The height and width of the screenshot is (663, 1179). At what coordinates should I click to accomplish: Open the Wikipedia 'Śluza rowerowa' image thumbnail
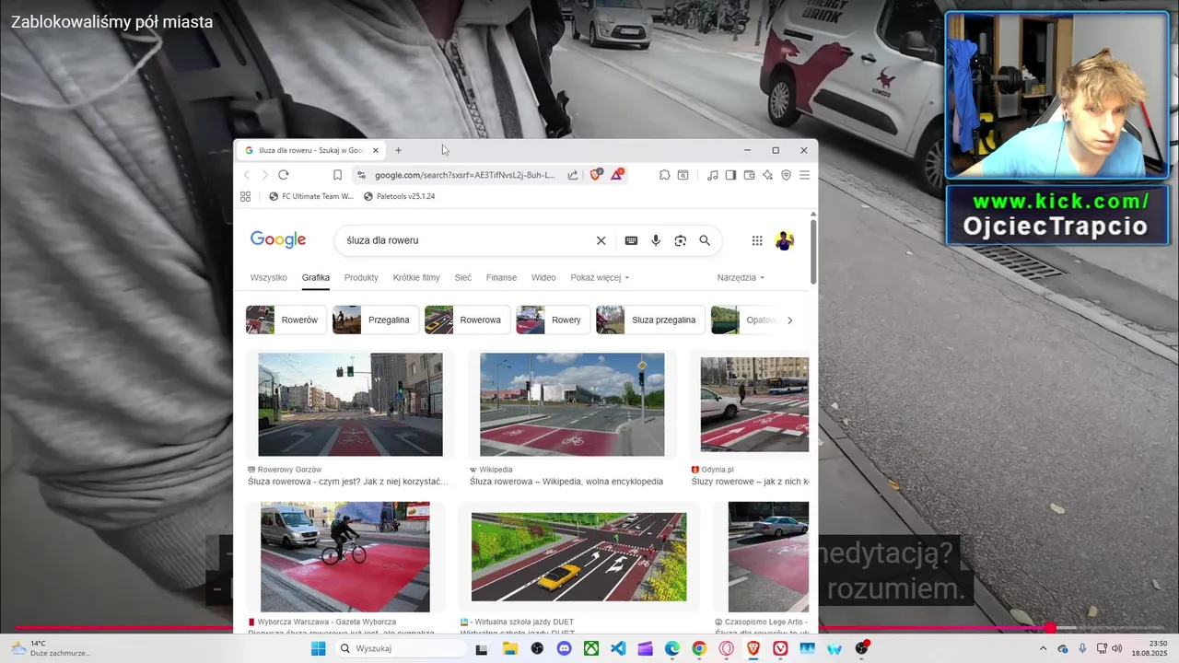pyautogui.click(x=572, y=404)
